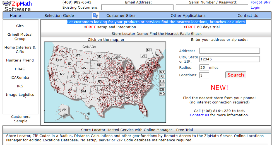Click the red Search button
The width and height of the screenshot is (279, 145).
[x=235, y=75]
